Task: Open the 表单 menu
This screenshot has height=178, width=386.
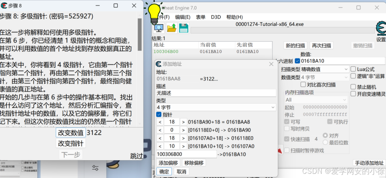Action: pyautogui.click(x=201, y=17)
